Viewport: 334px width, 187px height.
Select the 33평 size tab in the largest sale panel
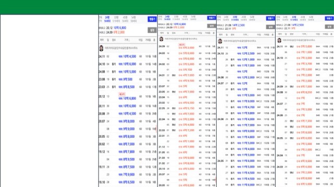tap(116, 19)
